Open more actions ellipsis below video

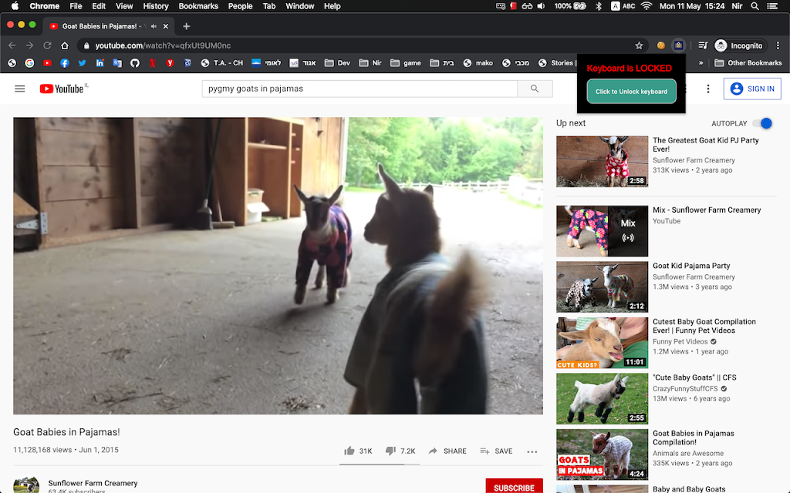pos(532,451)
